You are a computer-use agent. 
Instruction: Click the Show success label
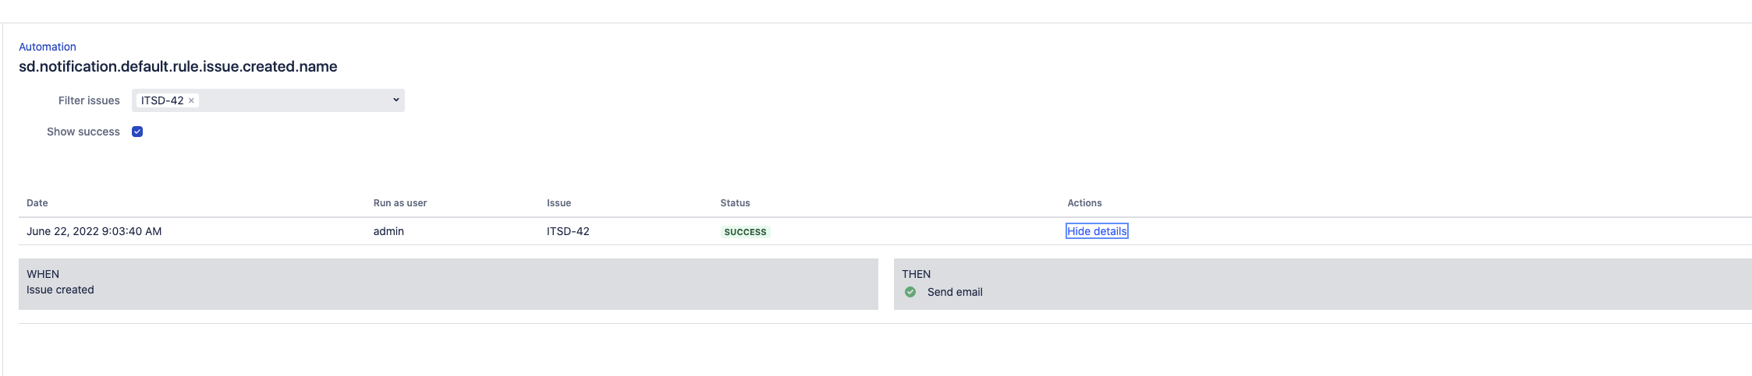coord(83,132)
